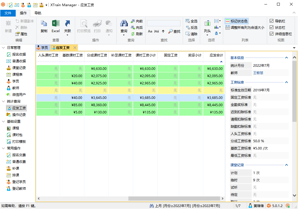The image size is (298, 209).
Task: Open the row layout dropdown in 选项
Action: (x=218, y=21)
